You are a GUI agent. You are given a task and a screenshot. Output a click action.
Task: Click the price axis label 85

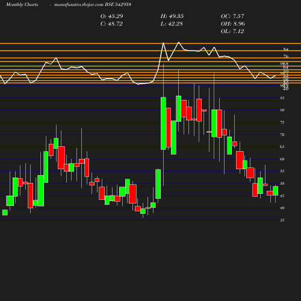282,98
